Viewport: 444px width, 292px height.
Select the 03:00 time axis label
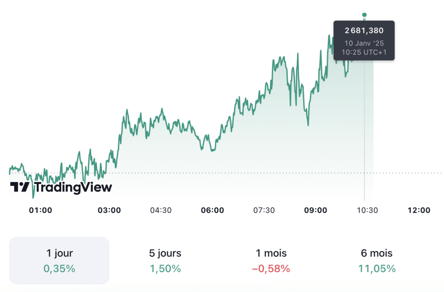(109, 211)
